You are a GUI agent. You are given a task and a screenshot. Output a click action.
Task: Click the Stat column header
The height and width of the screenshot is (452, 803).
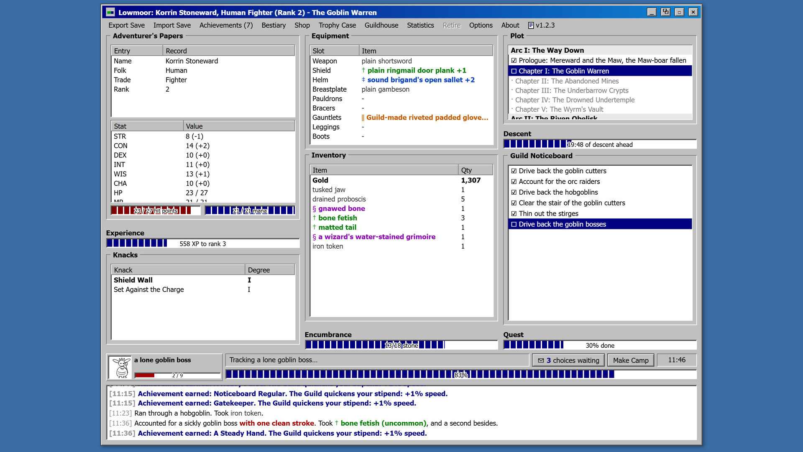147,126
